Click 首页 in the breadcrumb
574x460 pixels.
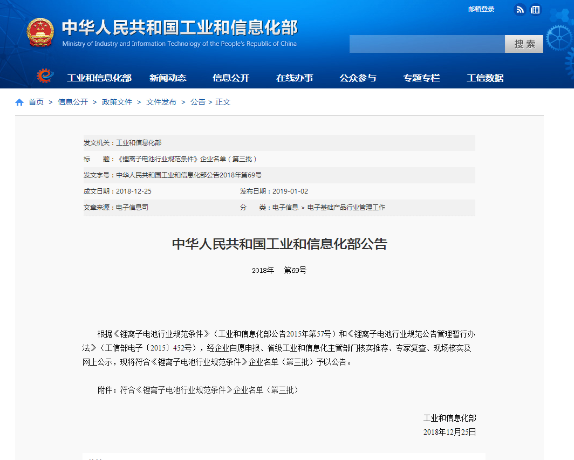36,102
